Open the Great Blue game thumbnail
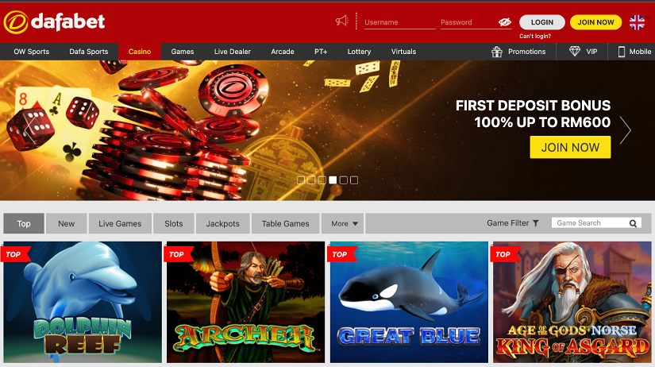This screenshot has height=367, width=655. [409, 302]
